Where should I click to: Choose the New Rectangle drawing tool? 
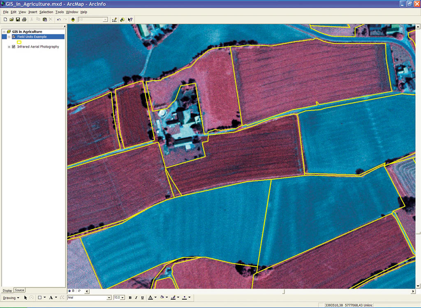(x=40, y=298)
